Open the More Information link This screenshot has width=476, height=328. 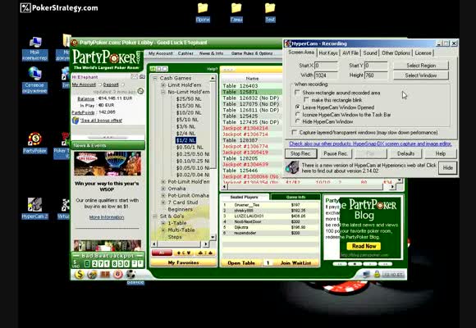click(107, 217)
